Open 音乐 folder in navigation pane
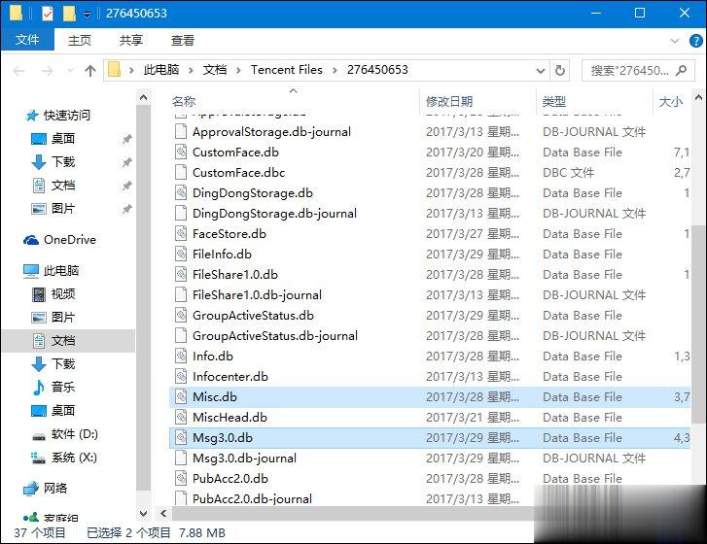707x544 pixels. point(53,387)
